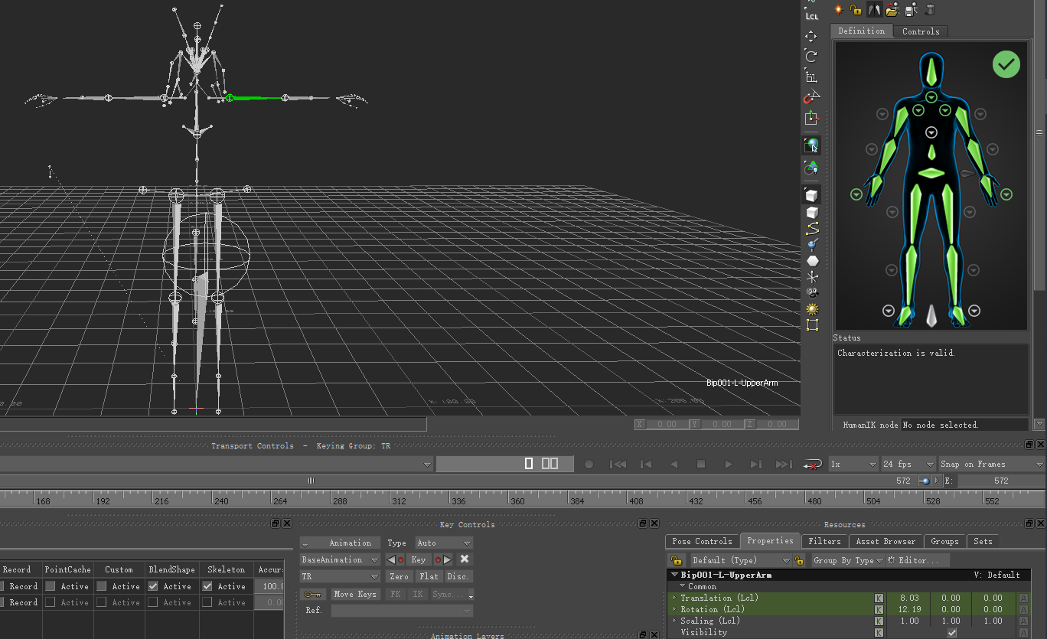Viewport: 1047px width, 639px height.
Task: Toggle the Visibility checkbox for Bip001-L-UpperArm
Action: point(951,632)
